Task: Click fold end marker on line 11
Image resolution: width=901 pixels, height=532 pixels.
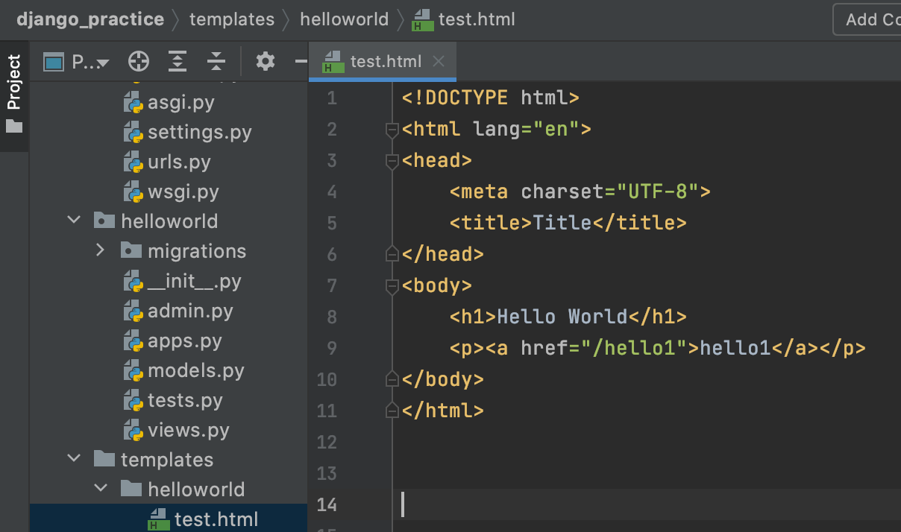Action: (392, 411)
